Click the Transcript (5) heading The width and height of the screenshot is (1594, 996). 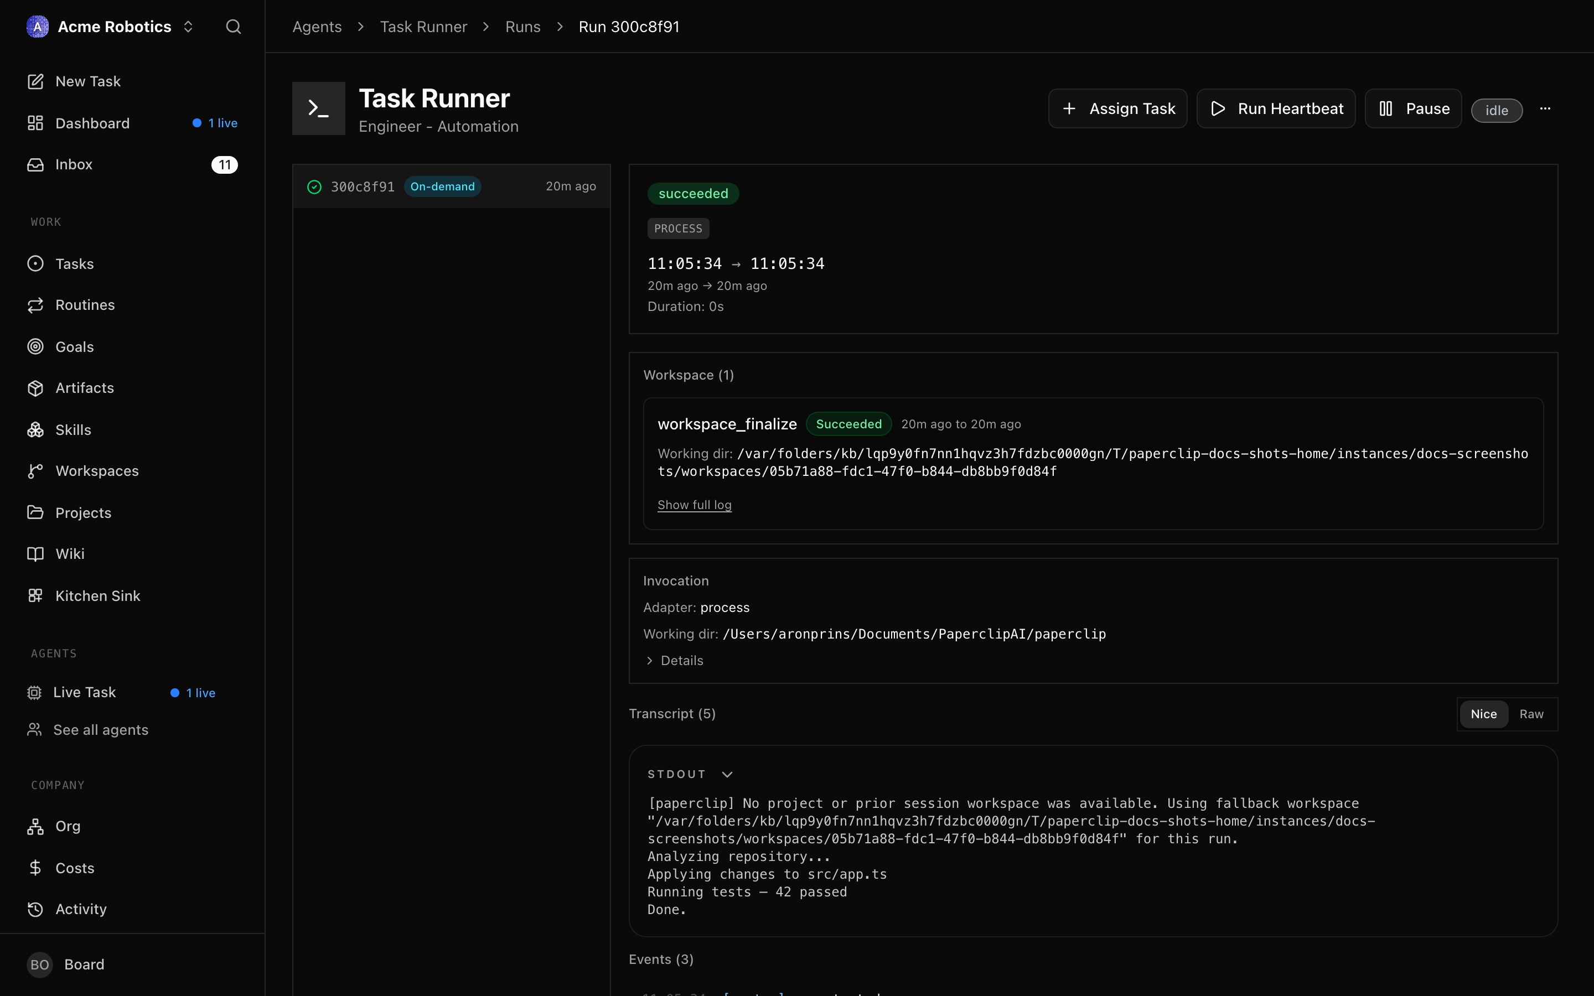click(x=672, y=714)
